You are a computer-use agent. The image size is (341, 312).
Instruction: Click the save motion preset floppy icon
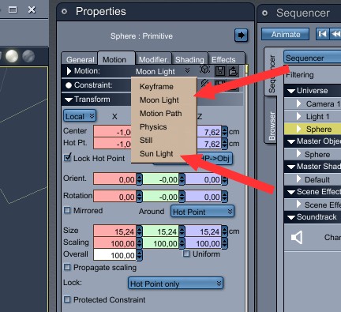(x=220, y=71)
